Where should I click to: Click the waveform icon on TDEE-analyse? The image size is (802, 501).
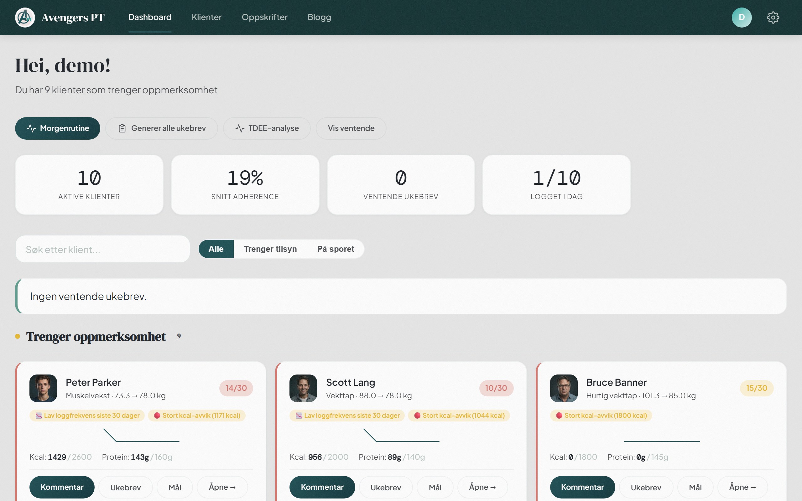[x=240, y=128]
